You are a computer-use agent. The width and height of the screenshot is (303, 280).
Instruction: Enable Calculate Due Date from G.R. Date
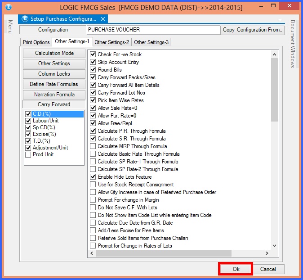[93, 223]
